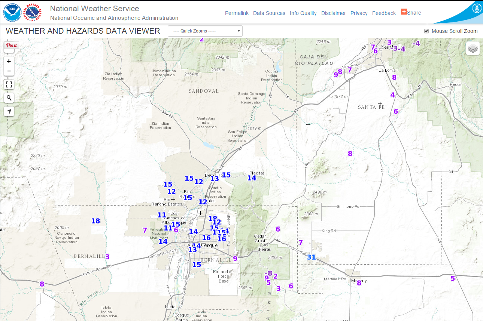Open the Privacy link
483x321 pixels.
point(359,13)
